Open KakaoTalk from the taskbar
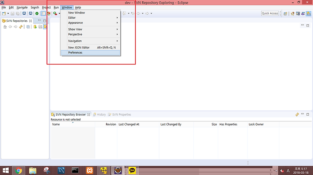 pyautogui.click(x=132, y=170)
